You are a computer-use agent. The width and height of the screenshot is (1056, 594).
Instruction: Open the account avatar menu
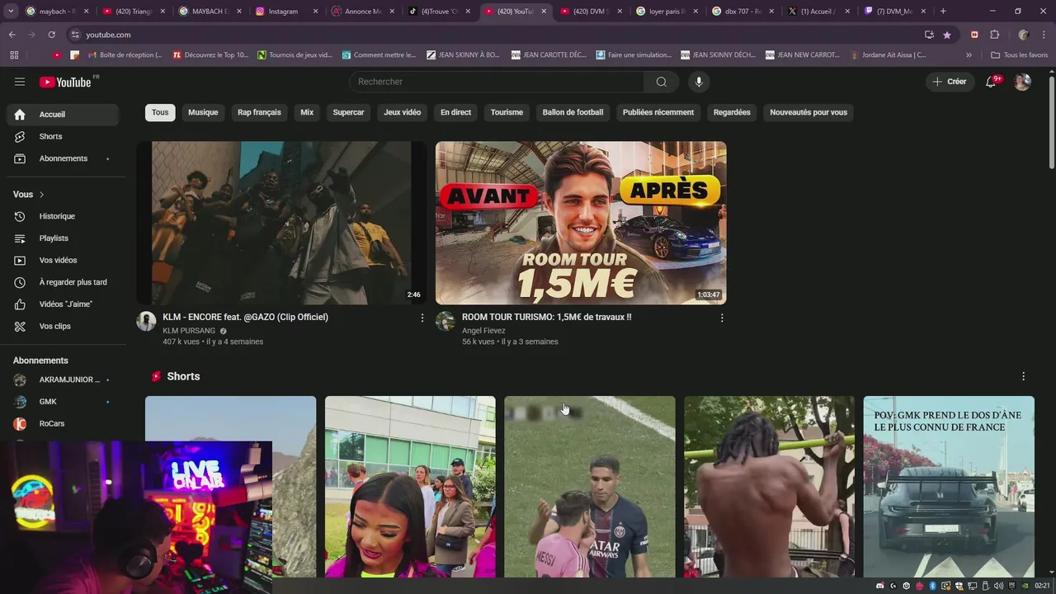tap(1022, 82)
